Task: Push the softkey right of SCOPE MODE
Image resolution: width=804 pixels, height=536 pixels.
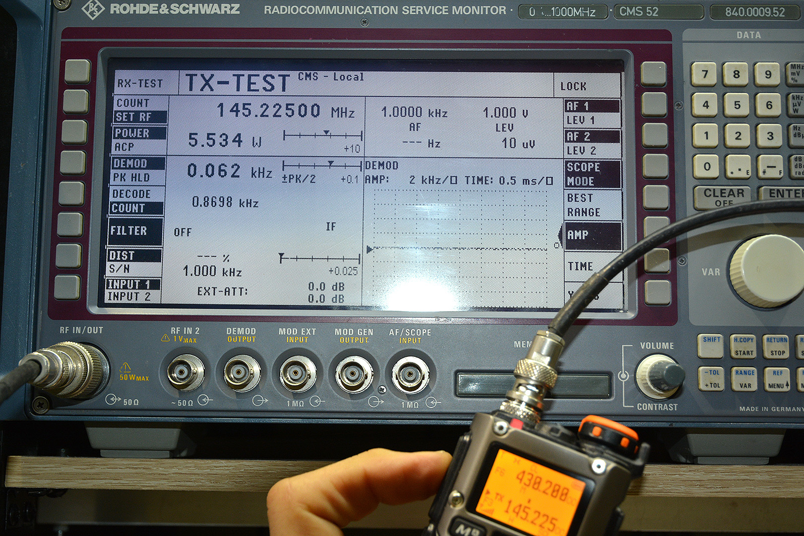Action: click(656, 166)
